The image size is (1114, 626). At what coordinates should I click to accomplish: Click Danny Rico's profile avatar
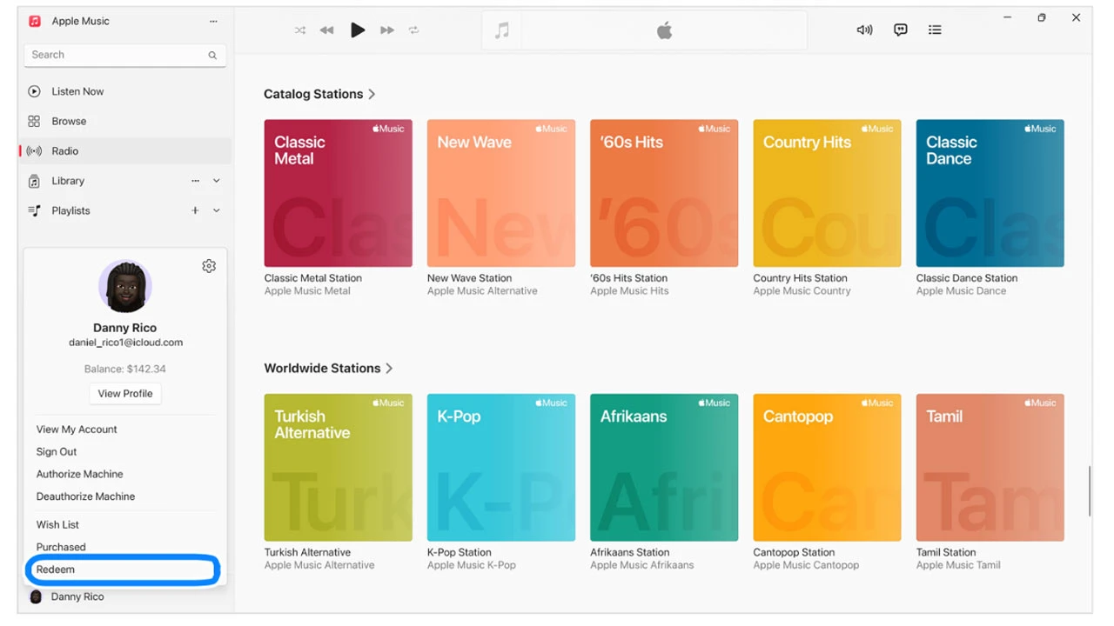click(x=125, y=286)
